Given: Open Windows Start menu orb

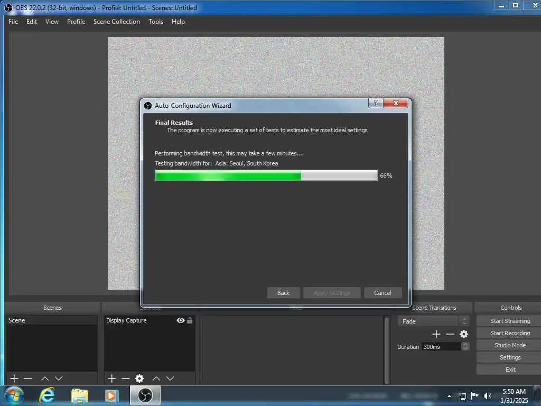Looking at the screenshot, I should [x=14, y=395].
